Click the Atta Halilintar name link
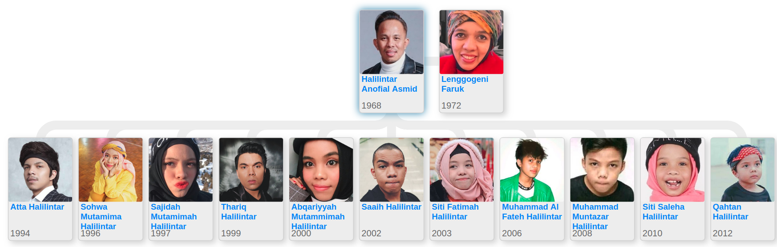Image resolution: width=777 pixels, height=247 pixels. click(37, 207)
